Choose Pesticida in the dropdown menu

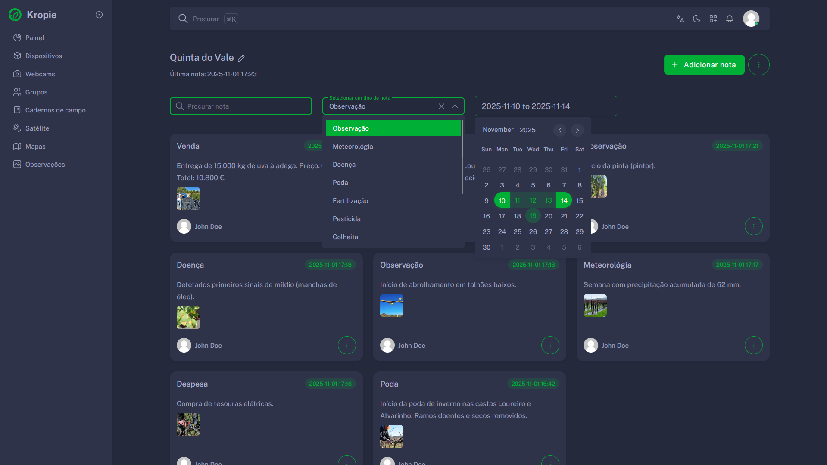click(346, 218)
